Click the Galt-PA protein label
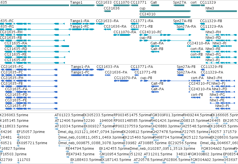The width and height of the screenshot is (238, 164). (x=157, y=89)
